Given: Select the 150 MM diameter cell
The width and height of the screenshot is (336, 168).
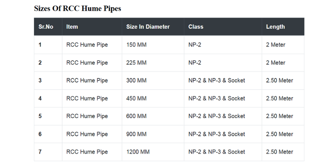Looking at the screenshot, I should pos(153,45).
